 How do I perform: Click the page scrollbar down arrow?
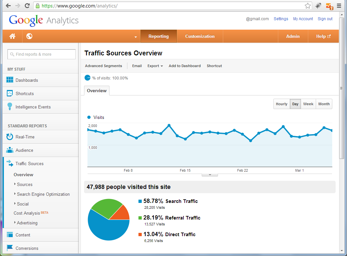342,251
